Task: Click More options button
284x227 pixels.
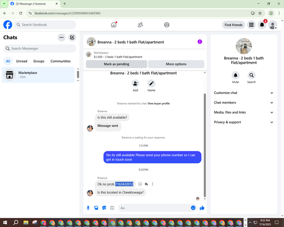Action: click(176, 64)
